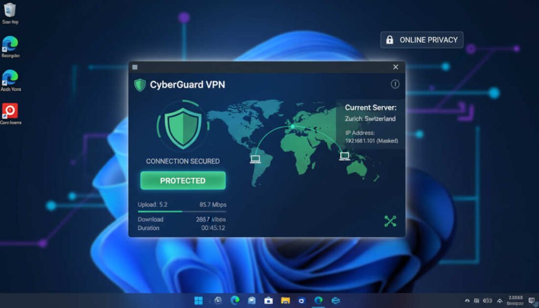Toggle the PROTECTED connection state
This screenshot has height=308, width=539.
[x=182, y=180]
